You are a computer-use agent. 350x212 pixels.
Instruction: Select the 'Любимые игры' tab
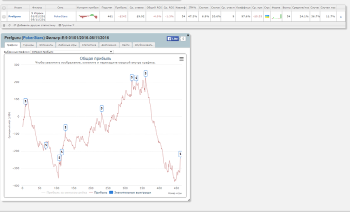pyautogui.click(x=67, y=45)
